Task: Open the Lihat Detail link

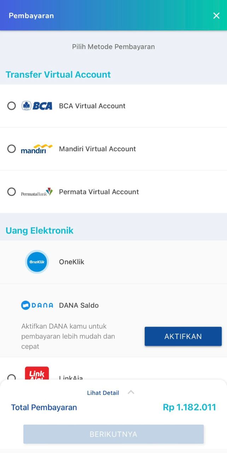Action: pyautogui.click(x=103, y=393)
